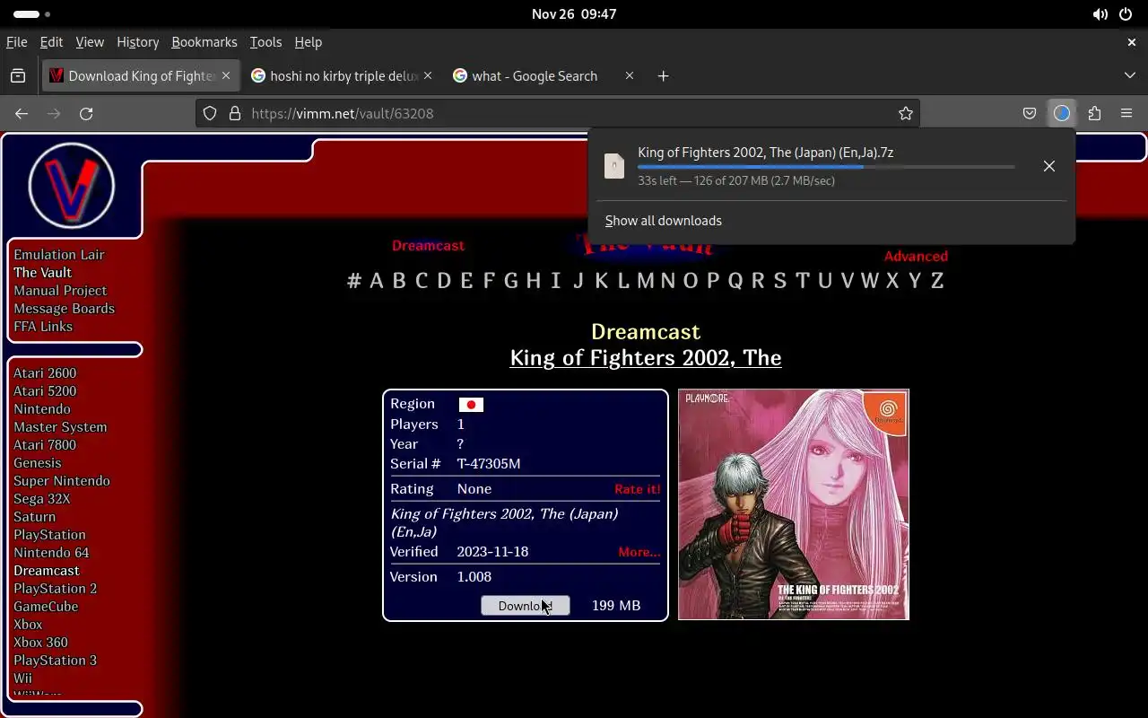Click the padlock site information icon
1148x718 pixels.
point(235,113)
